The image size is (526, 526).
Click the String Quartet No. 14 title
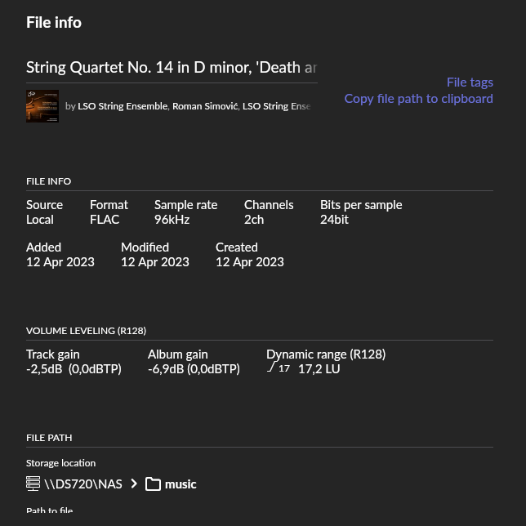[x=172, y=68]
